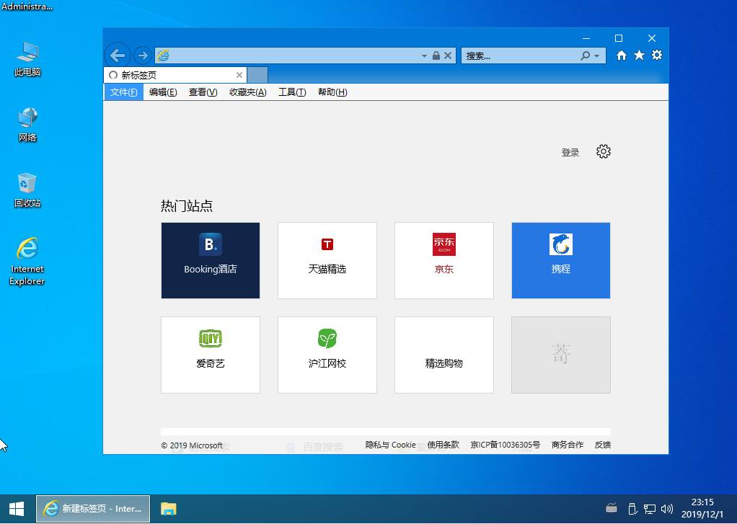The height and width of the screenshot is (524, 737).
Task: Click the volume speaker tray icon
Action: (666, 508)
